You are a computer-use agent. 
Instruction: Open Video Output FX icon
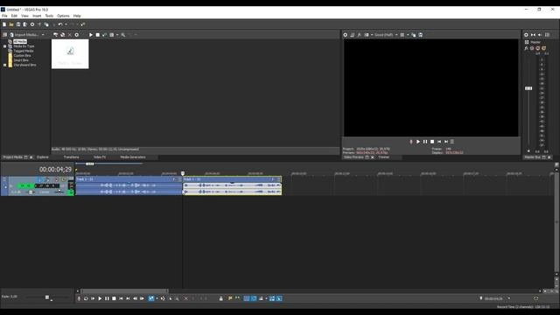pyautogui.click(x=360, y=35)
